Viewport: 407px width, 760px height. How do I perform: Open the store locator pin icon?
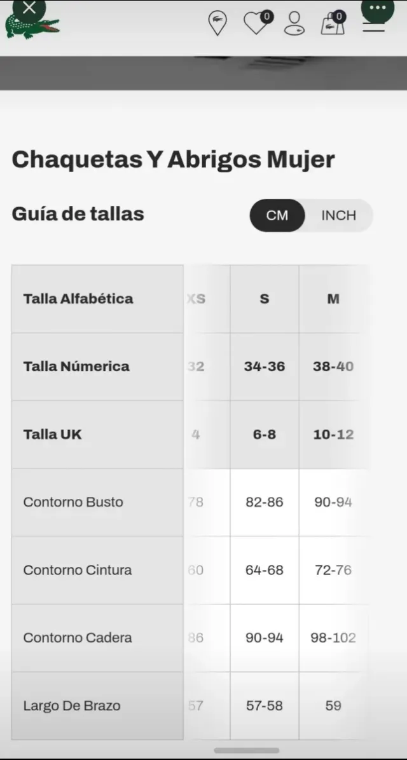tap(217, 23)
